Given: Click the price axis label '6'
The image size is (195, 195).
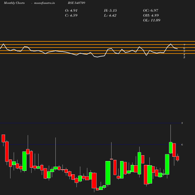Looking at the screenshot, I should click(182, 145).
